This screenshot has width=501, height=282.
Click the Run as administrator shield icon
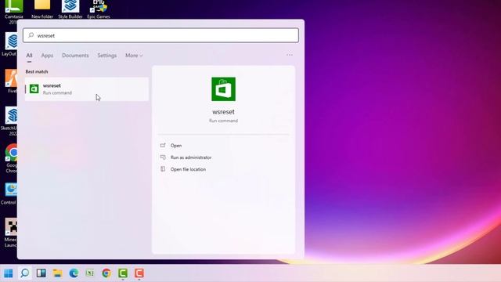(163, 157)
